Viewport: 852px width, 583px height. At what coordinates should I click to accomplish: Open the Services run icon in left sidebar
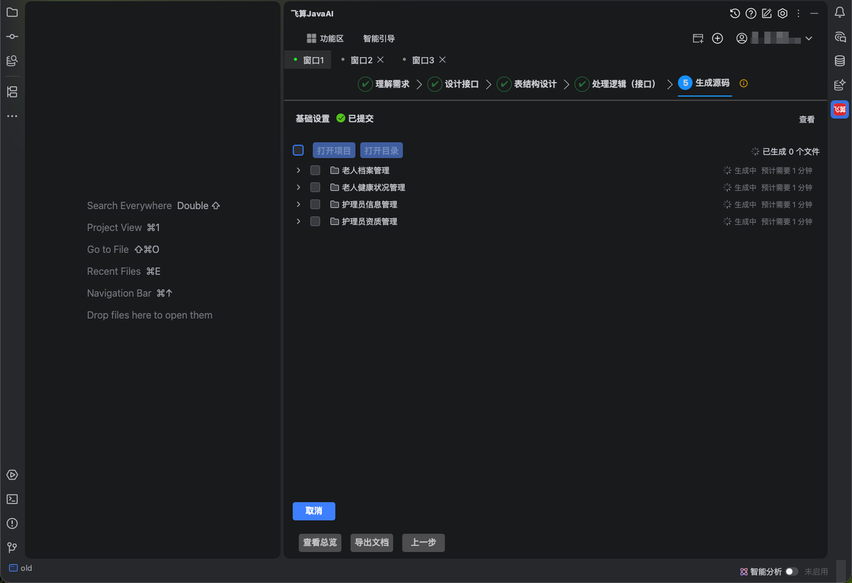[x=12, y=475]
